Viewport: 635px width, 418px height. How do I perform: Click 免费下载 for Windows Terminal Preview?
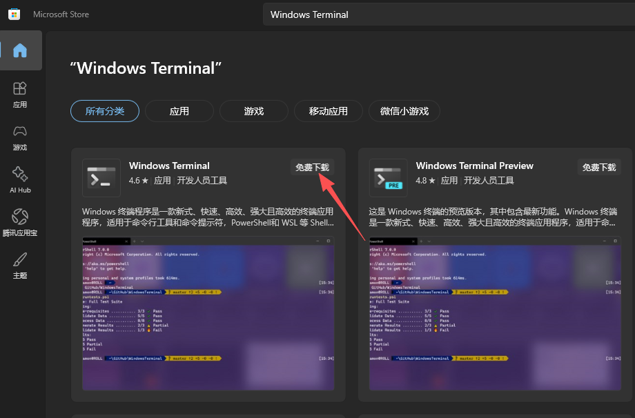599,167
